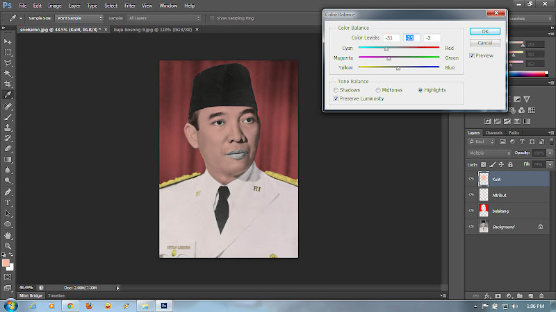Select the Move tool
The width and height of the screenshot is (556, 312).
pos(8,42)
